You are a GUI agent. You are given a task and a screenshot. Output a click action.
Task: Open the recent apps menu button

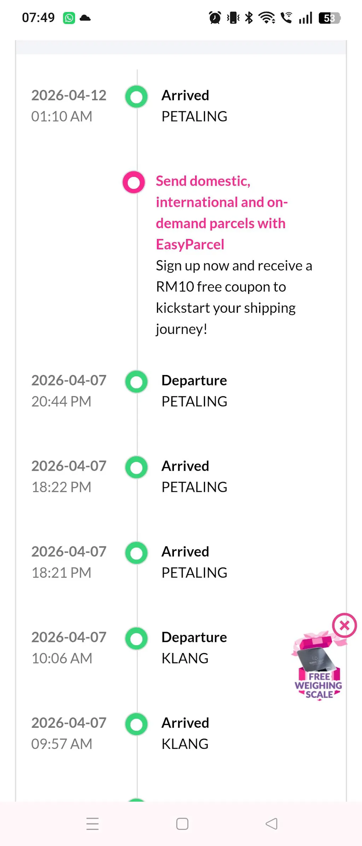coord(93,824)
